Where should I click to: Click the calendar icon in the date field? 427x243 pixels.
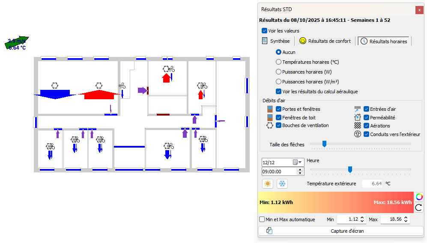(295, 163)
